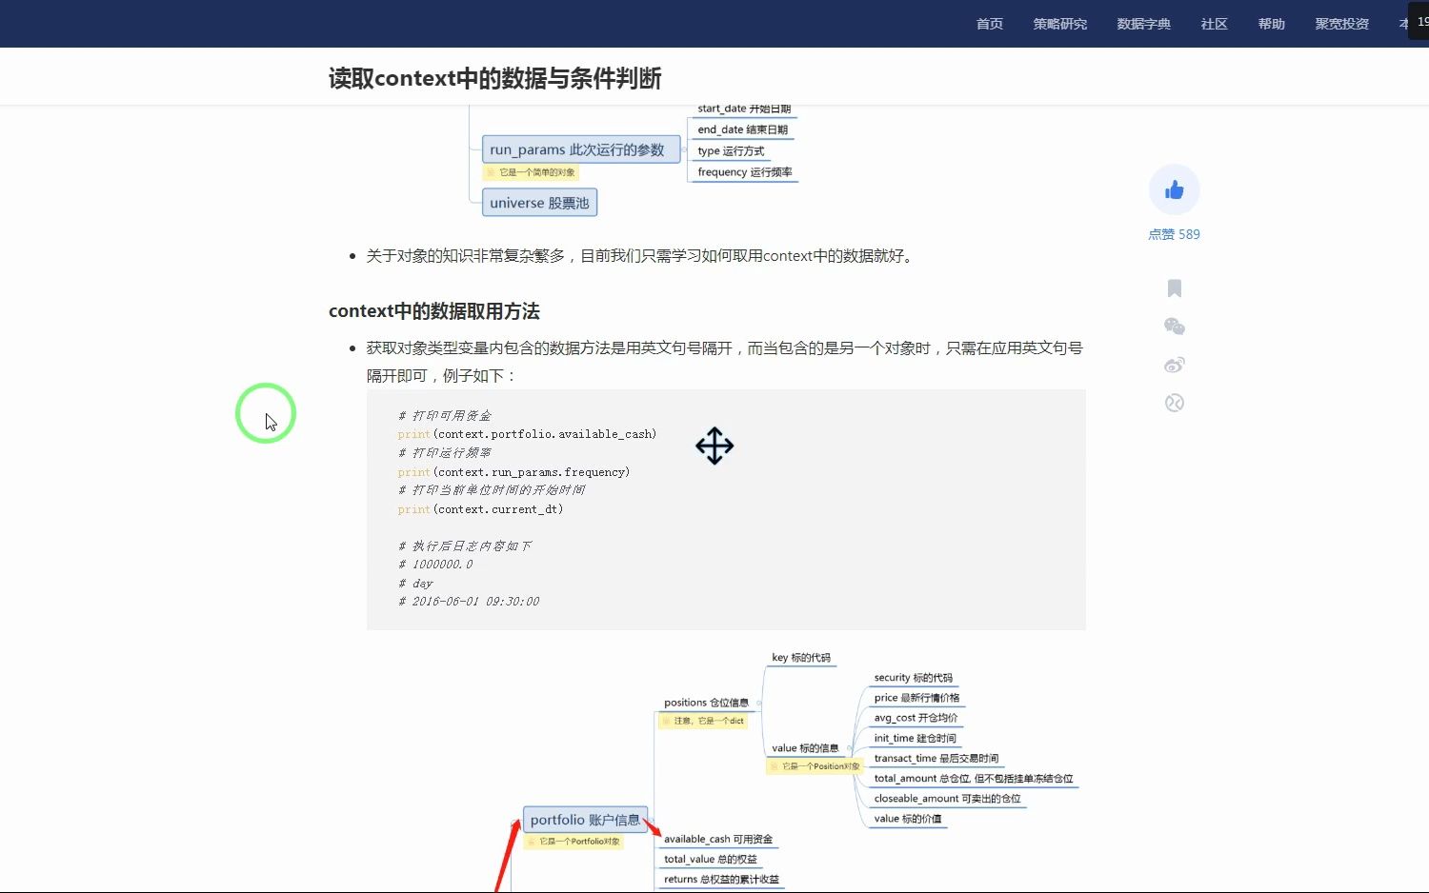Click the article title 读取context中的数据与条件判断

494,78
